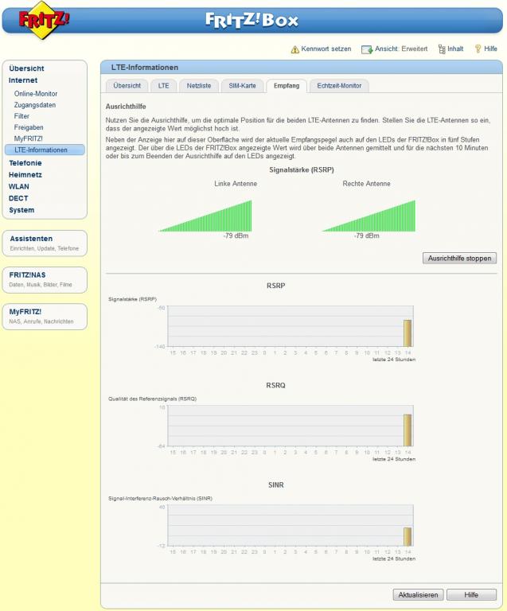Click the Aktualisieren button
Viewport: 507px width, 611px height.
418,594
